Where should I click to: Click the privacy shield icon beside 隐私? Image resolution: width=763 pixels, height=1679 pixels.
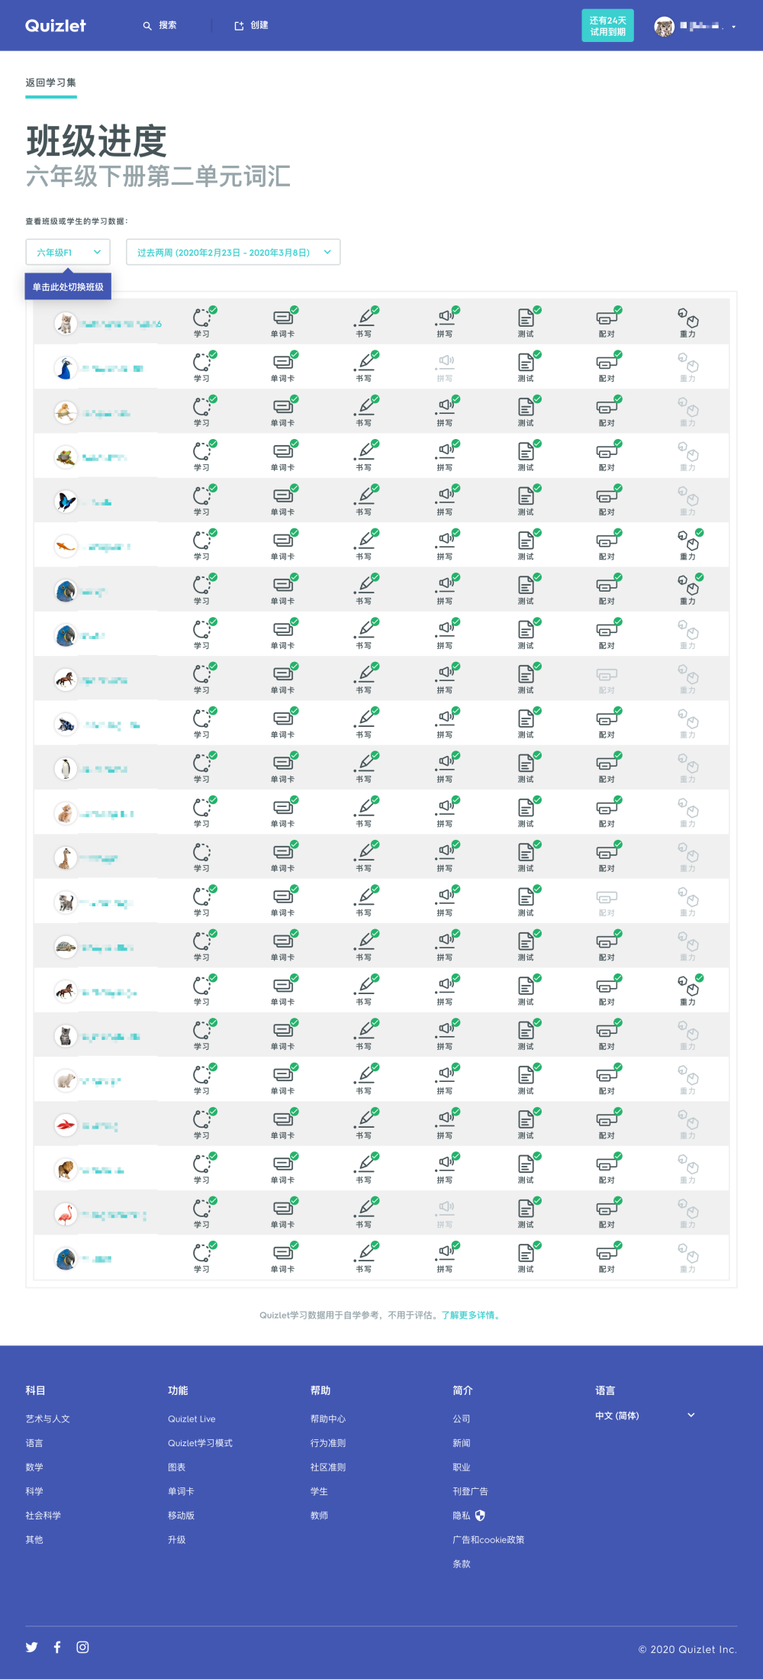click(480, 1516)
